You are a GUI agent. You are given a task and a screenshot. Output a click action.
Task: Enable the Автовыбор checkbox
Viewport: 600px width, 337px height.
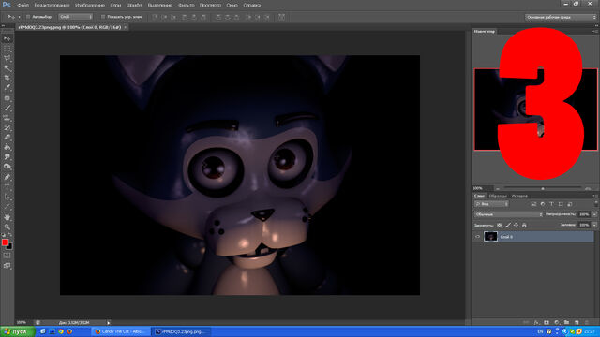[x=28, y=17]
